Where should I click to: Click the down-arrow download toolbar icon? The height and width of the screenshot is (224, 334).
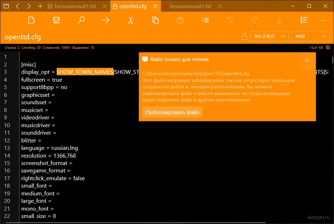point(279,20)
